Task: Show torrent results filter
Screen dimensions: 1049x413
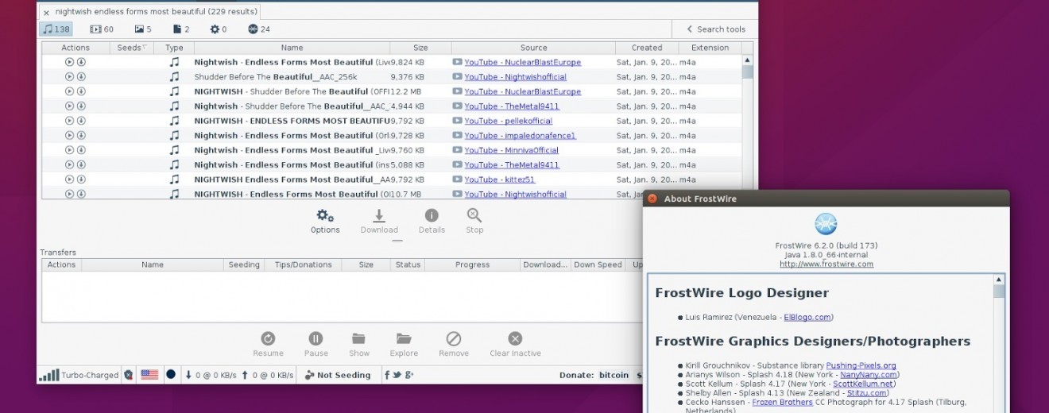Action: tap(259, 29)
